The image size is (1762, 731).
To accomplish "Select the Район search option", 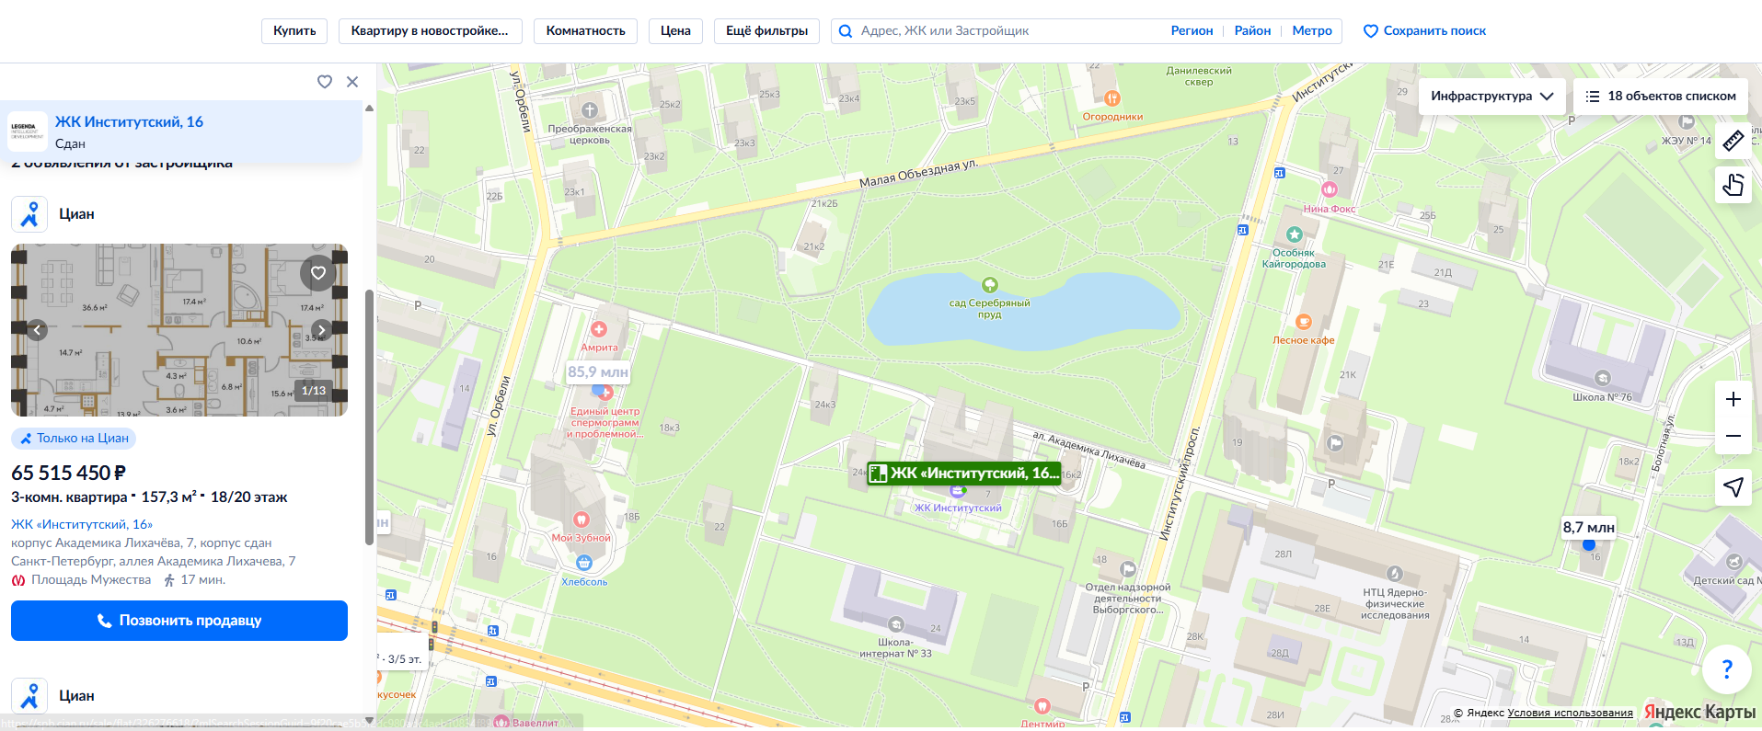I will pyautogui.click(x=1252, y=31).
